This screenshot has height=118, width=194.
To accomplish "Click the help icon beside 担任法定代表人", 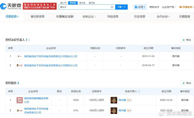I will tap(29, 40).
